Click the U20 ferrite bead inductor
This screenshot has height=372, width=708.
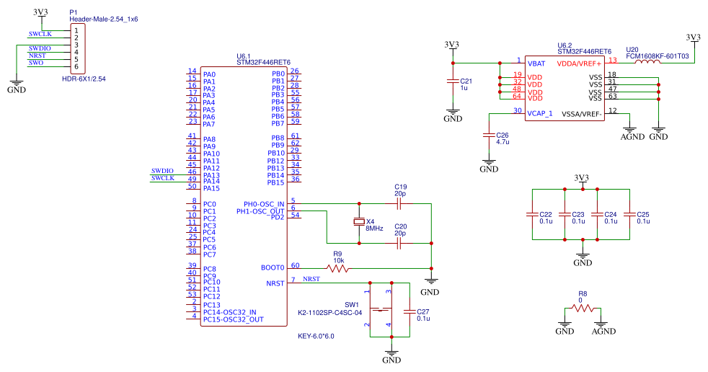pyautogui.click(x=647, y=62)
